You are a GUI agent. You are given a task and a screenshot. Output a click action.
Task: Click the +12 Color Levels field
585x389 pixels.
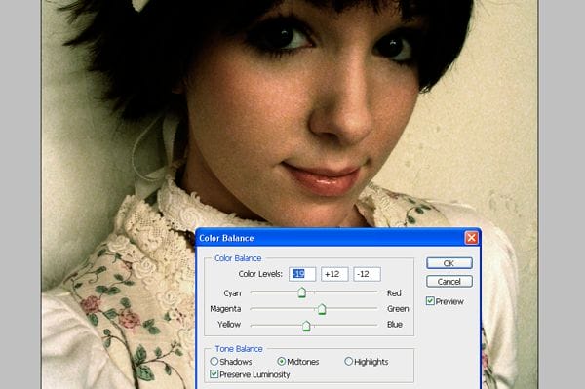(334, 274)
